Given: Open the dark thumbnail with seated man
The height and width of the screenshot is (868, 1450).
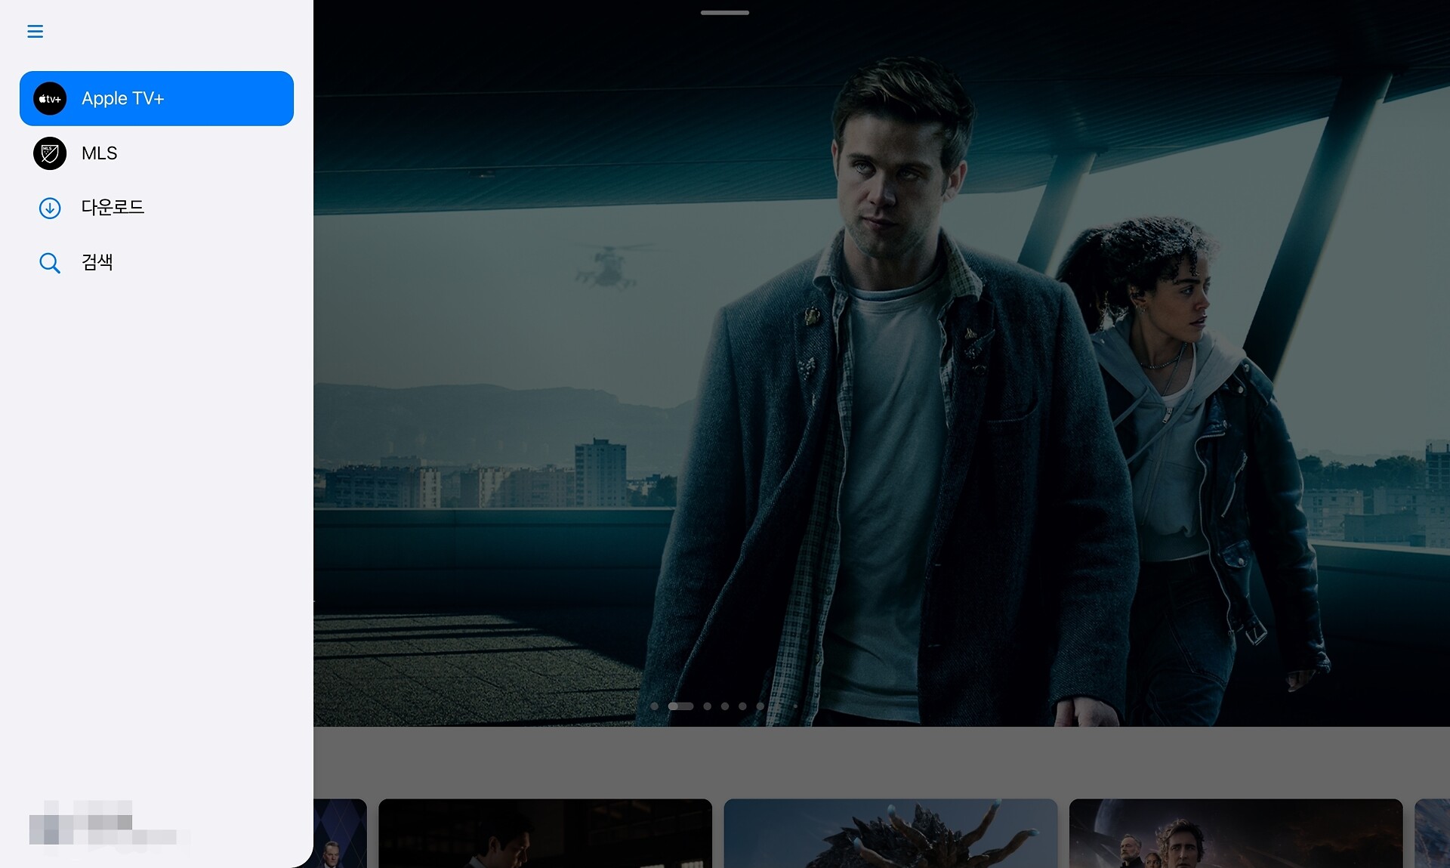Looking at the screenshot, I should tap(545, 833).
